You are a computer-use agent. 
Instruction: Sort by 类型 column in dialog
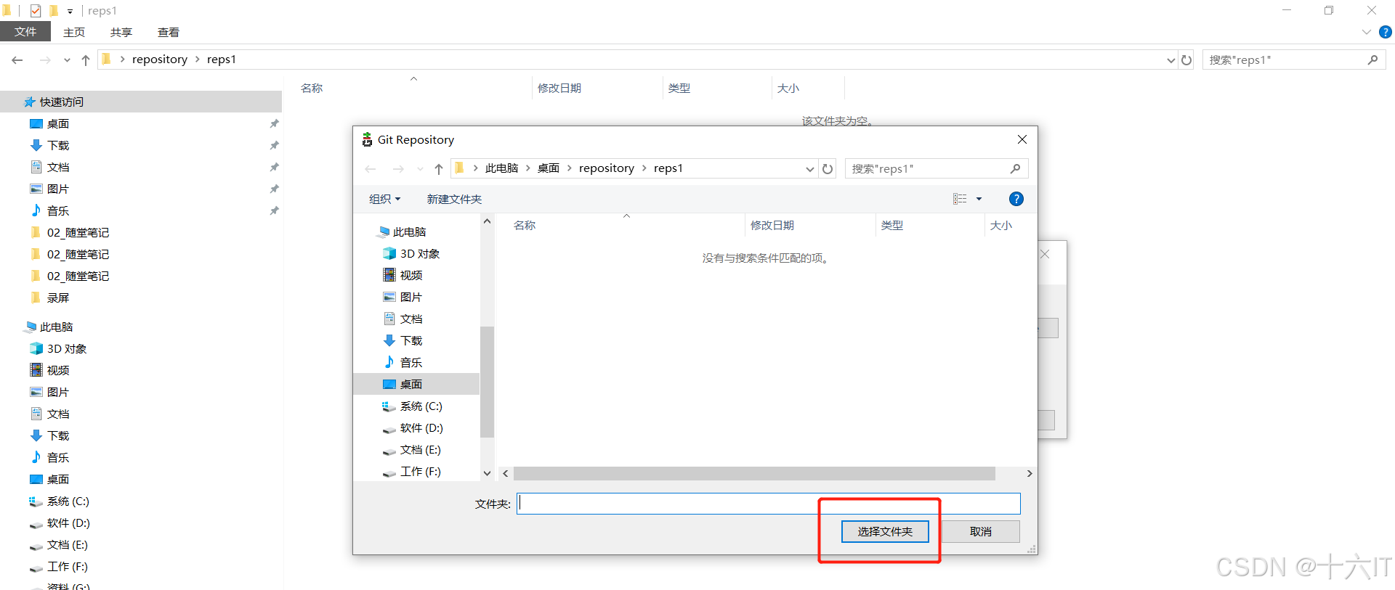[892, 225]
